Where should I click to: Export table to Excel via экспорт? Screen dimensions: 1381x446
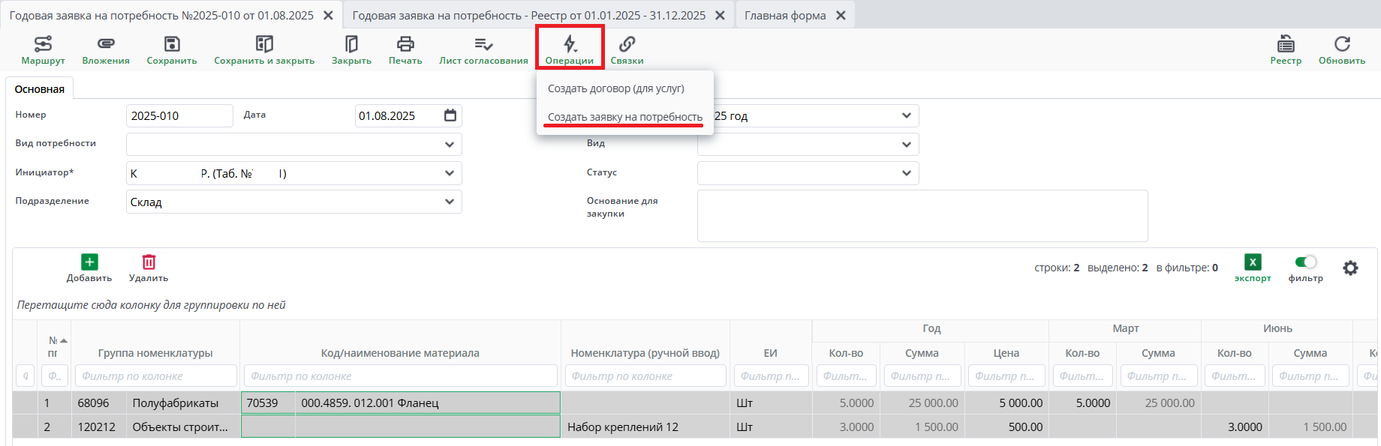[x=1253, y=262]
